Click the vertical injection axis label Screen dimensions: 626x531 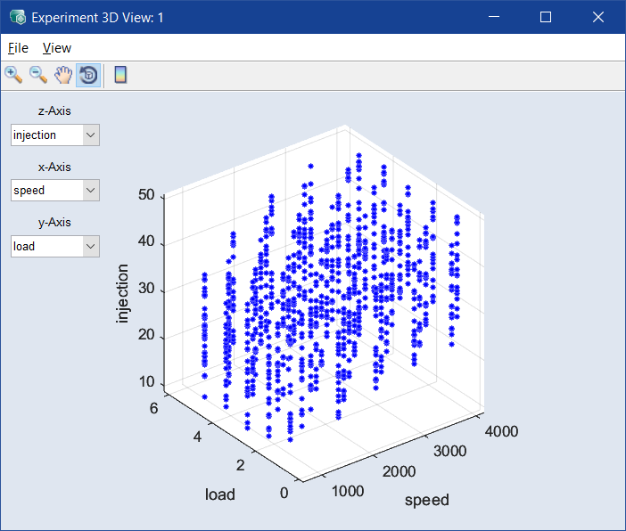point(124,293)
